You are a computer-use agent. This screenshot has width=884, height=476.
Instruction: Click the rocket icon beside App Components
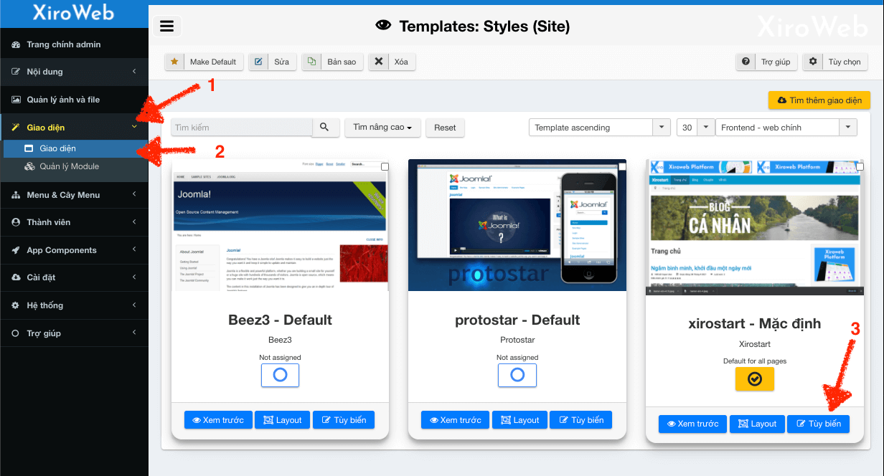(x=17, y=250)
